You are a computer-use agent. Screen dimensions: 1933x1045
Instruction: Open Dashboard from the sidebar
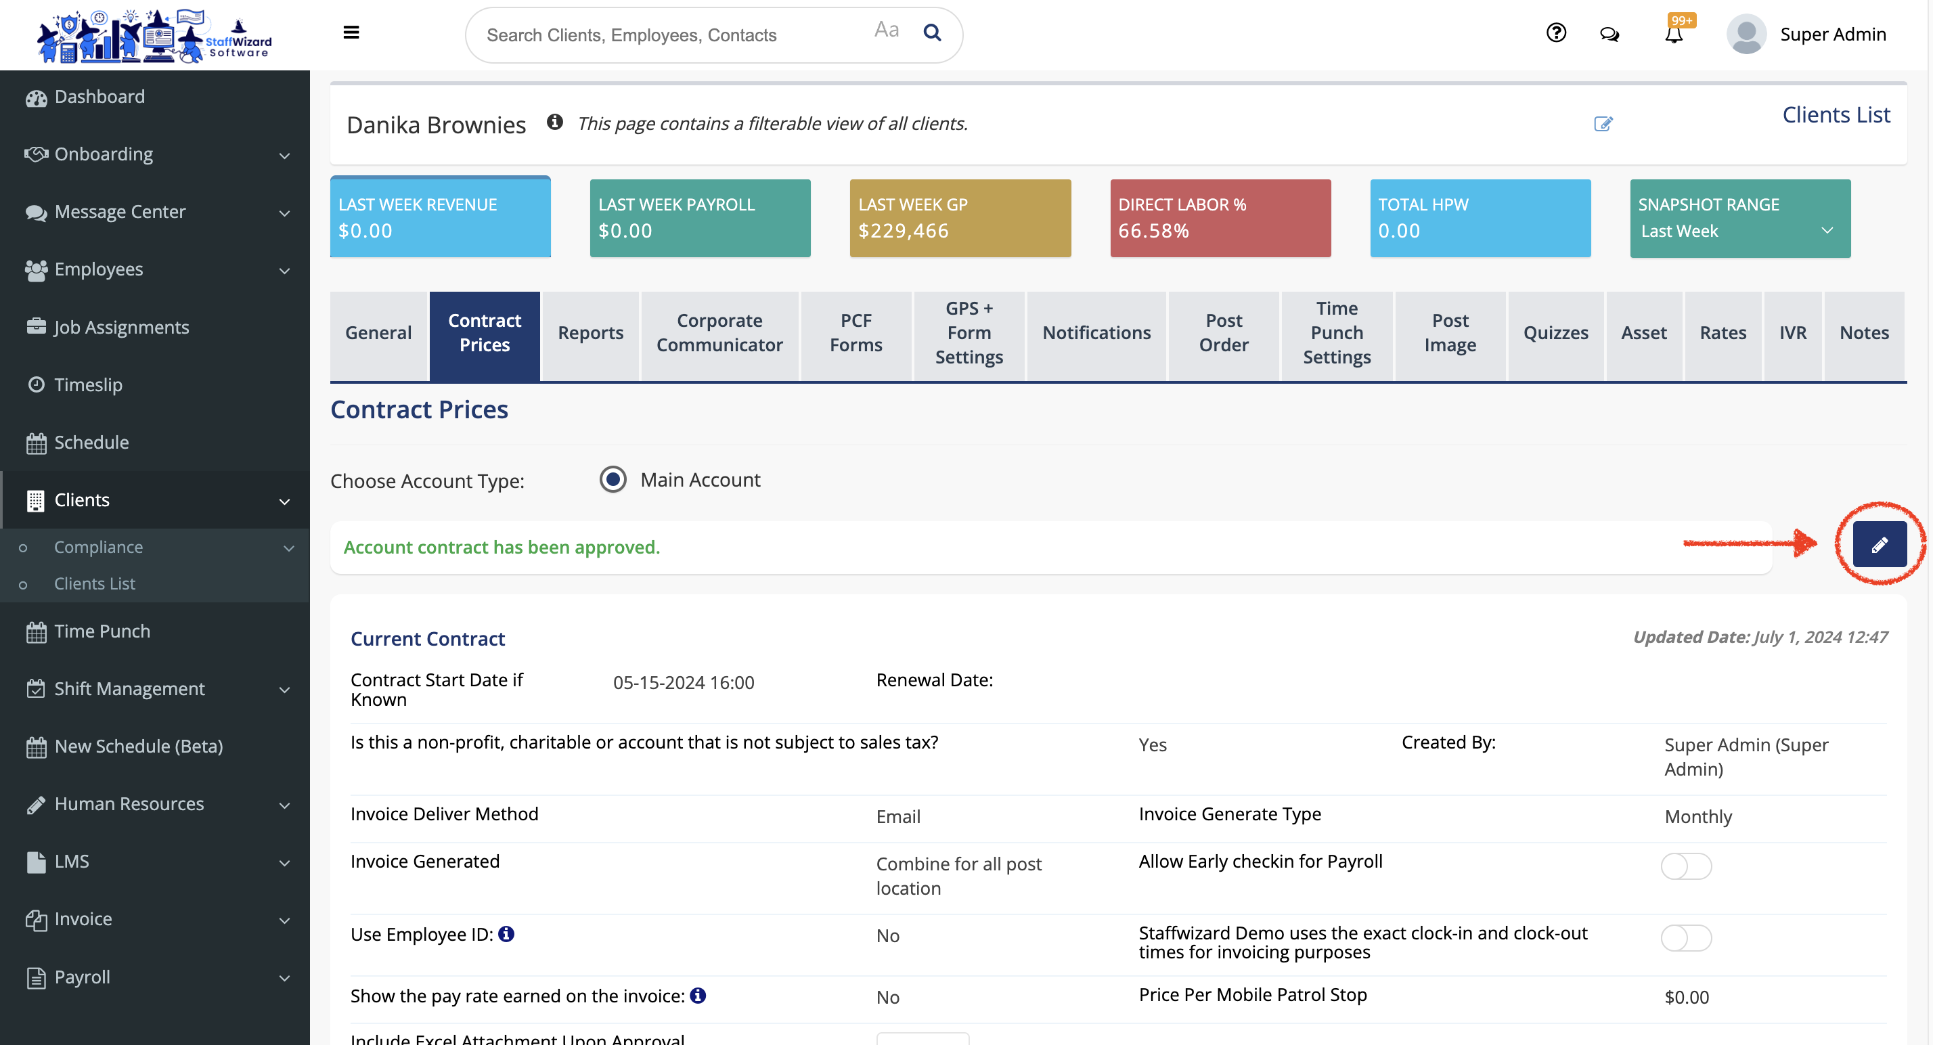tap(99, 97)
